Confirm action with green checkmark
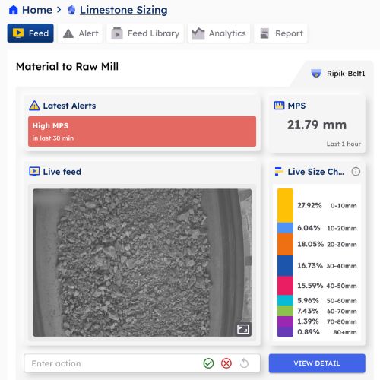Screen dimensions: 380x380 (208, 363)
